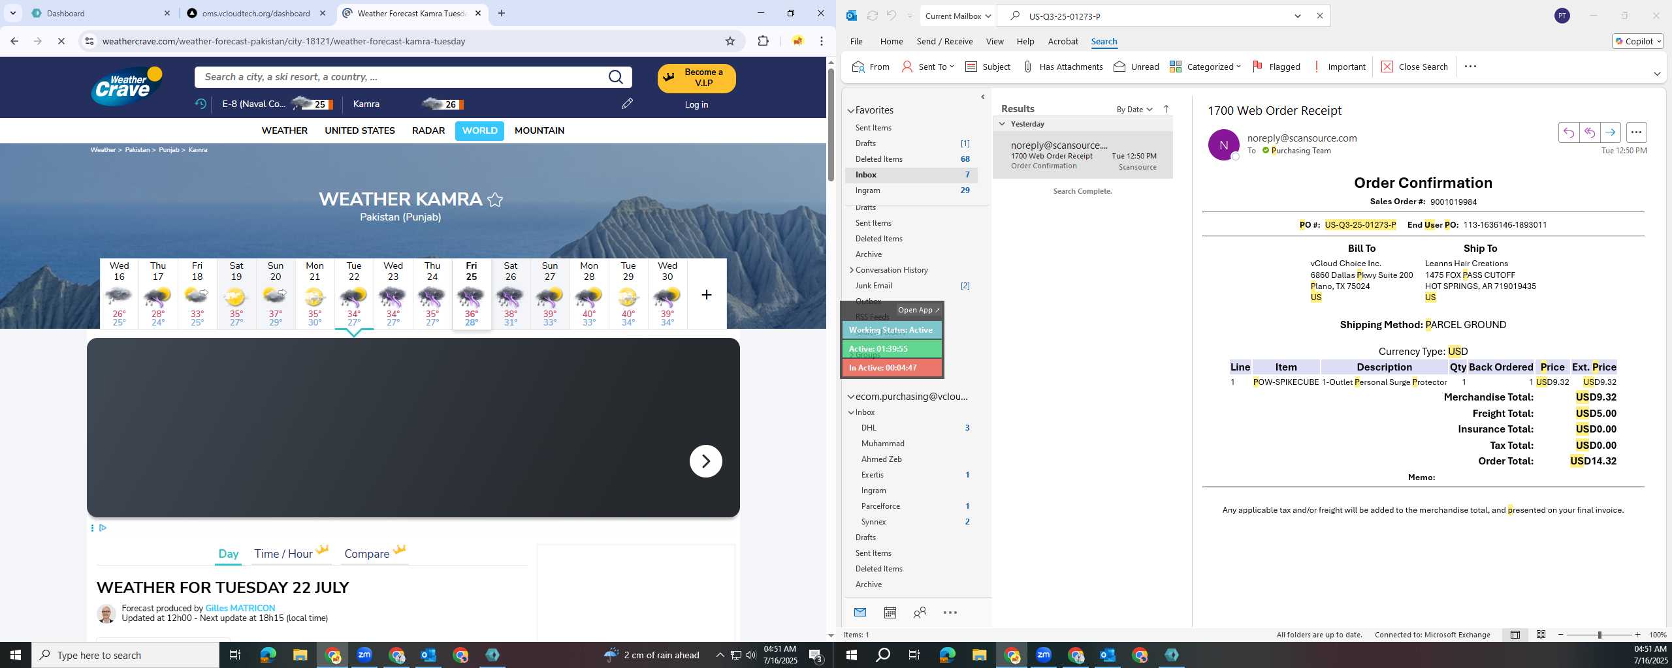Click Open App on the tracker widget
The width and height of the screenshot is (1672, 668).
coord(918,310)
